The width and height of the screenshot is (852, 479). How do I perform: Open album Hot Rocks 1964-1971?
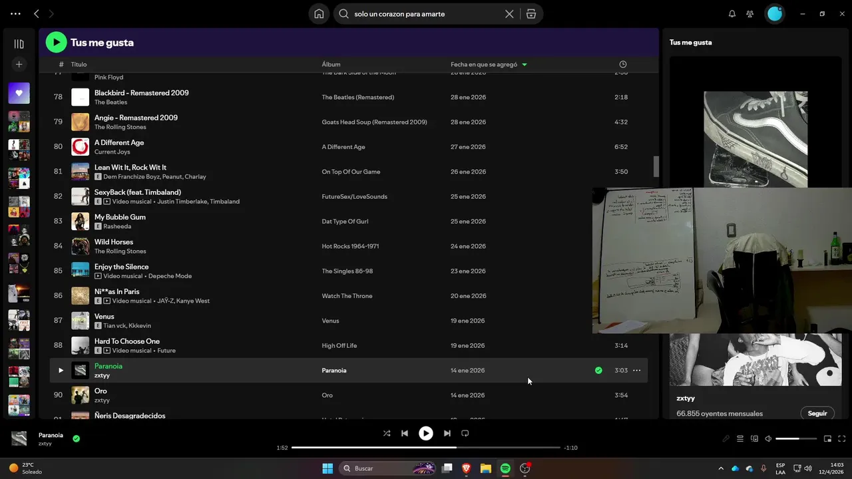[x=350, y=246]
